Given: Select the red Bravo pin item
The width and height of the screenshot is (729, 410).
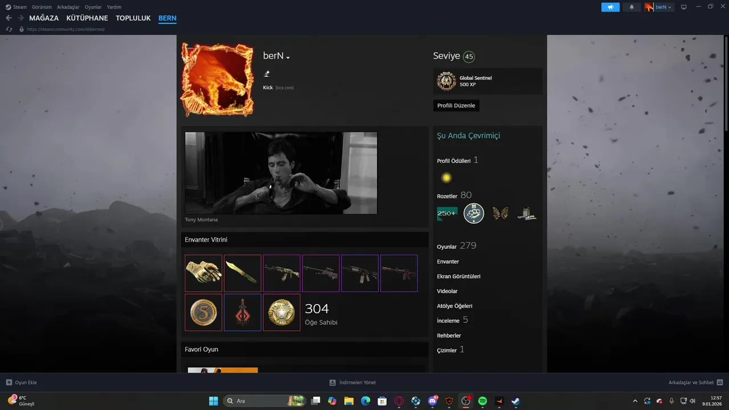Looking at the screenshot, I should click(x=243, y=312).
